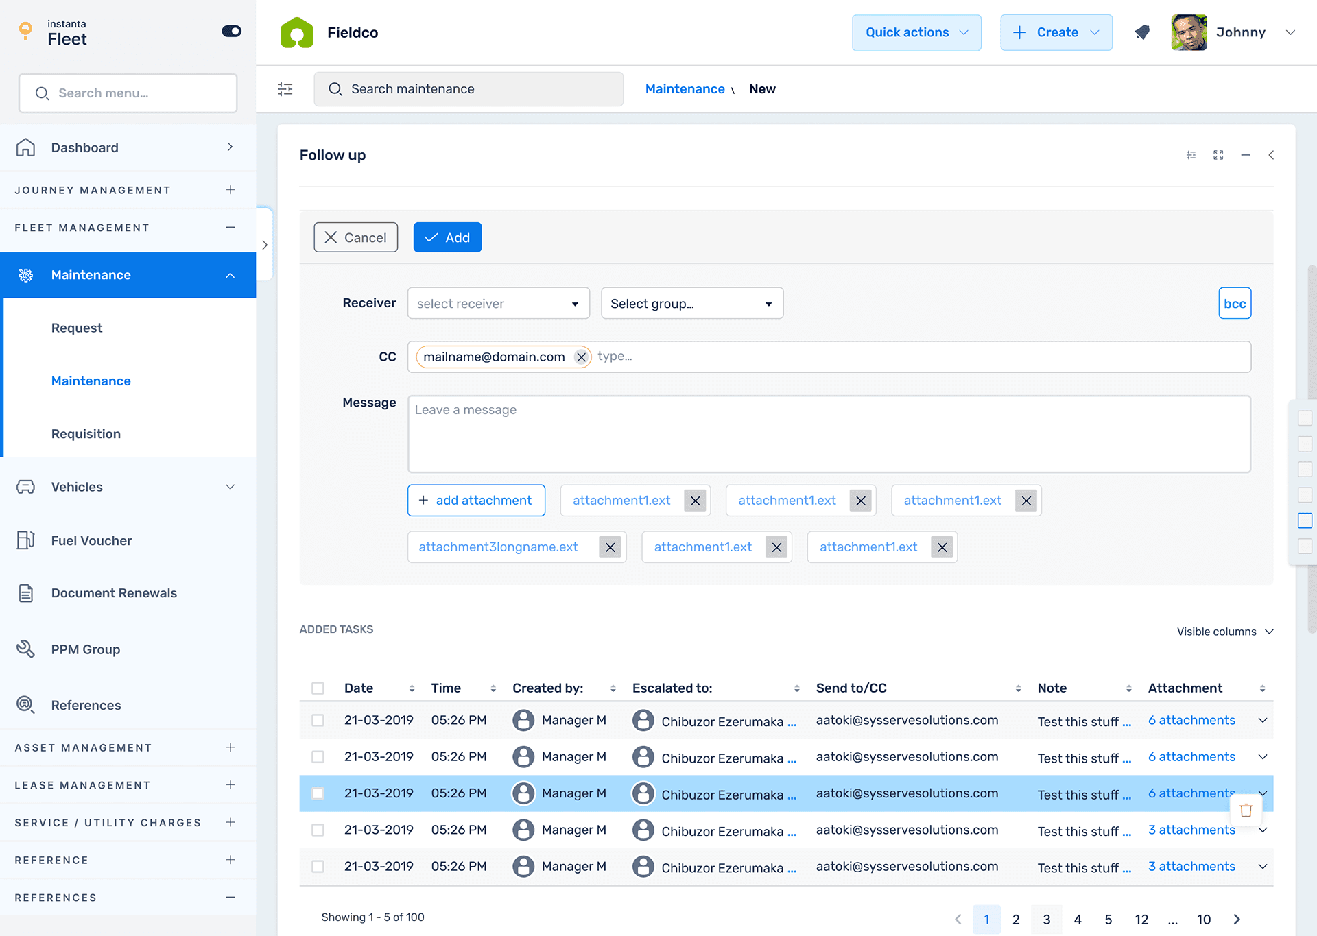The width and height of the screenshot is (1317, 936).
Task: Click the Leave a message text area
Action: point(829,434)
